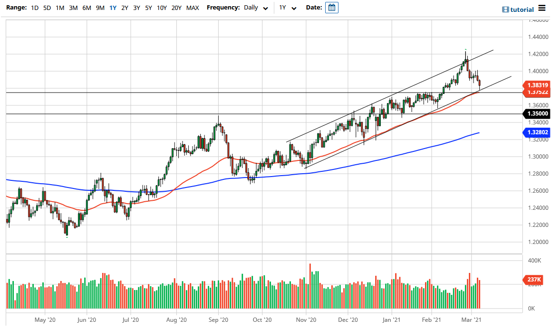Choose the 6M range
This screenshot has width=551, height=328.
pos(86,8)
